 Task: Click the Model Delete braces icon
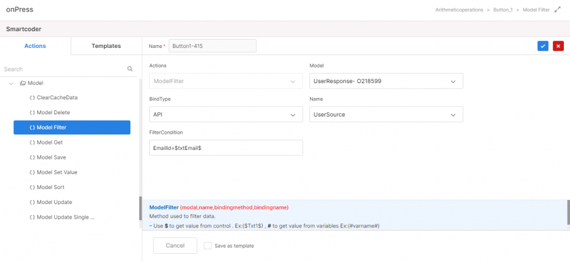32,113
